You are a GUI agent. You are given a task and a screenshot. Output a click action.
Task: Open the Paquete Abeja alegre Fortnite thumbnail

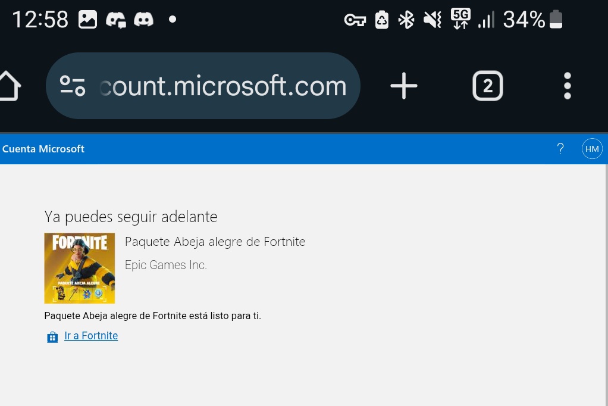coord(79,268)
